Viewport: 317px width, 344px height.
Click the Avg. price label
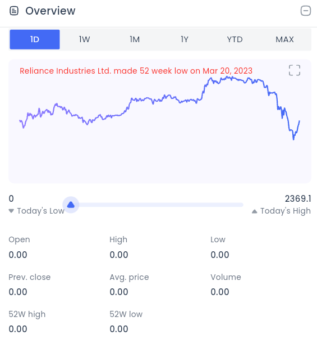pyautogui.click(x=129, y=277)
